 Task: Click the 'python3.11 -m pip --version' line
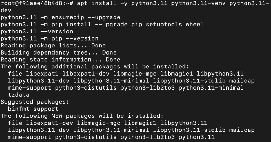point(49,39)
